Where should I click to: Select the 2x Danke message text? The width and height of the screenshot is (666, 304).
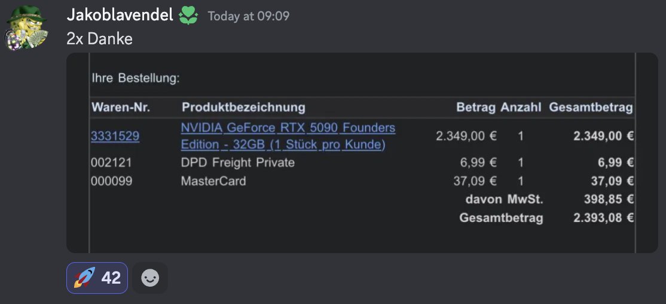99,39
